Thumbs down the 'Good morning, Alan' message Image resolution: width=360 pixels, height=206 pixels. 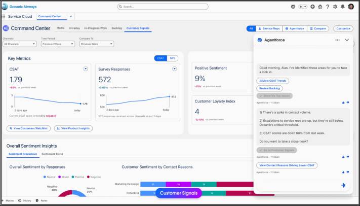(x=348, y=102)
